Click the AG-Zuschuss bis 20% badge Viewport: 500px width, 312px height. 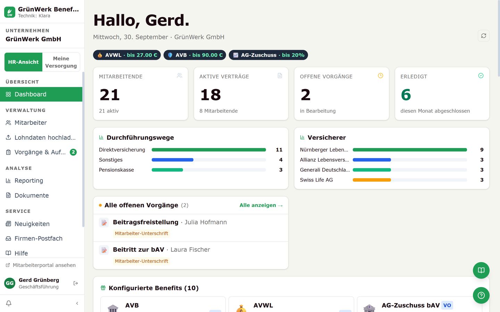click(x=268, y=55)
